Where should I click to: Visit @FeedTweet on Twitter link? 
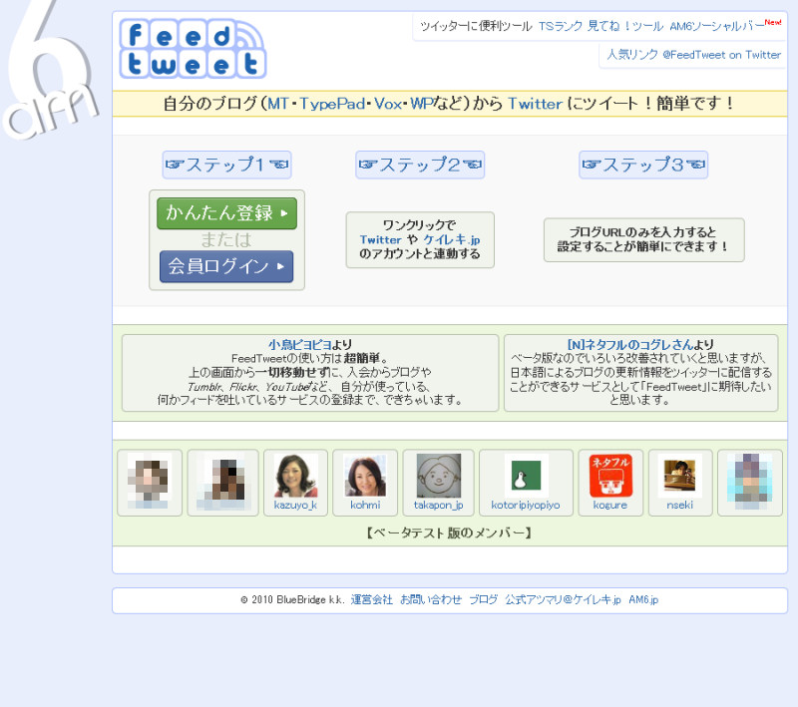tap(721, 55)
